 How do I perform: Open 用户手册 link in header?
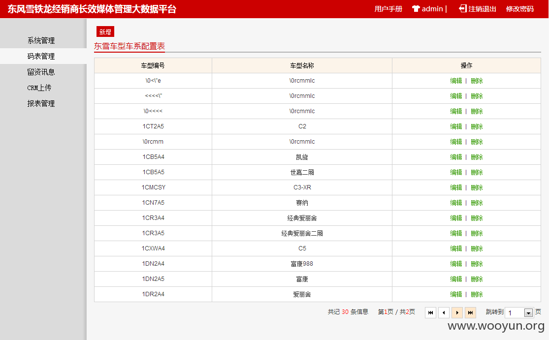point(388,9)
